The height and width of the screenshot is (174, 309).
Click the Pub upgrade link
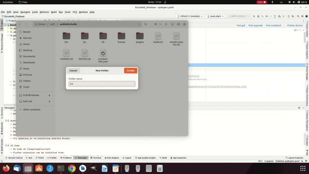[x=255, y=26]
